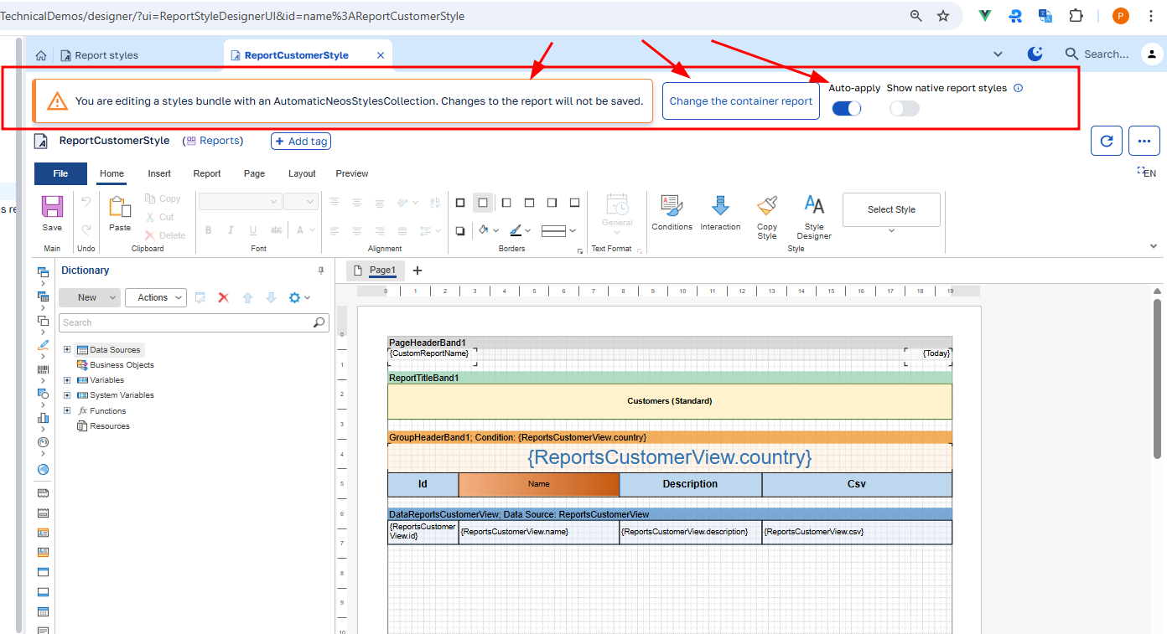The width and height of the screenshot is (1167, 634).
Task: Turn off the Auto-apply switch
Action: click(847, 108)
